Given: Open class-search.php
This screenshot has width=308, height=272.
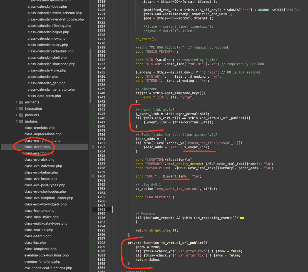Looking at the screenshot, I should click(x=38, y=236).
